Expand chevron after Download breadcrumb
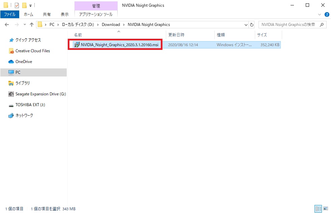Viewport: 331px width, 213px height. pyautogui.click(x=124, y=25)
